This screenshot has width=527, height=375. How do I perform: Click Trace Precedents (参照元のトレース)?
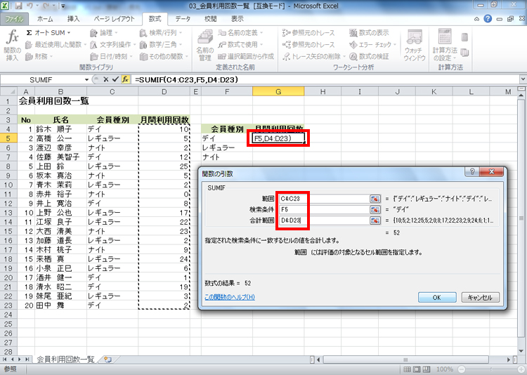pyautogui.click(x=308, y=32)
